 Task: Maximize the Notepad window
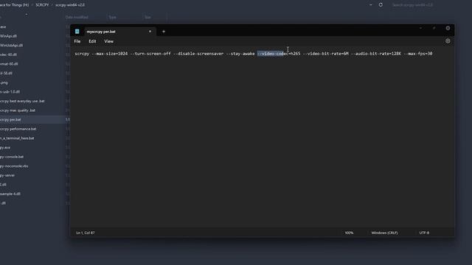[x=434, y=28]
